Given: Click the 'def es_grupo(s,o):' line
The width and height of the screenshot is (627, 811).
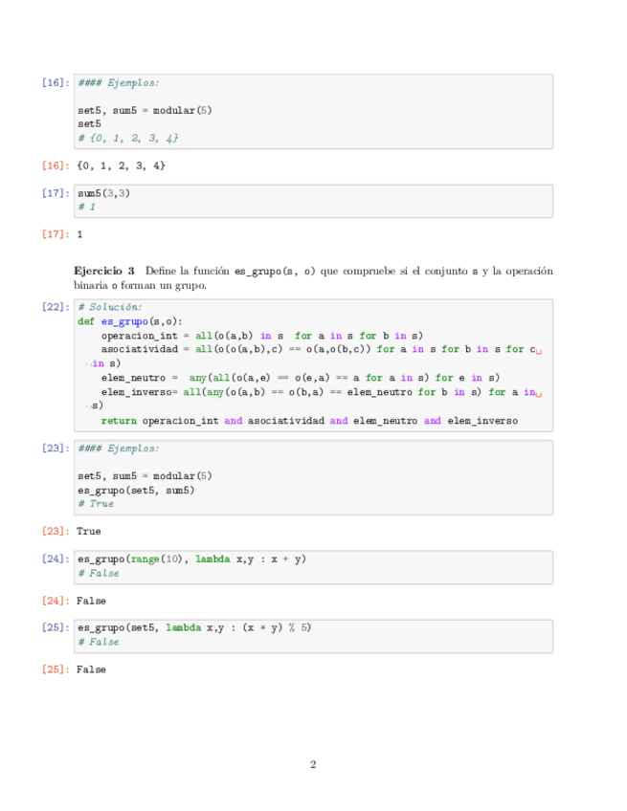Looking at the screenshot, I should (130, 321).
